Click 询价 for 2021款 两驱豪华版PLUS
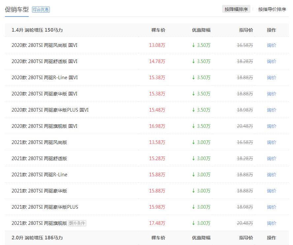293x245 pixels. pos(271,207)
